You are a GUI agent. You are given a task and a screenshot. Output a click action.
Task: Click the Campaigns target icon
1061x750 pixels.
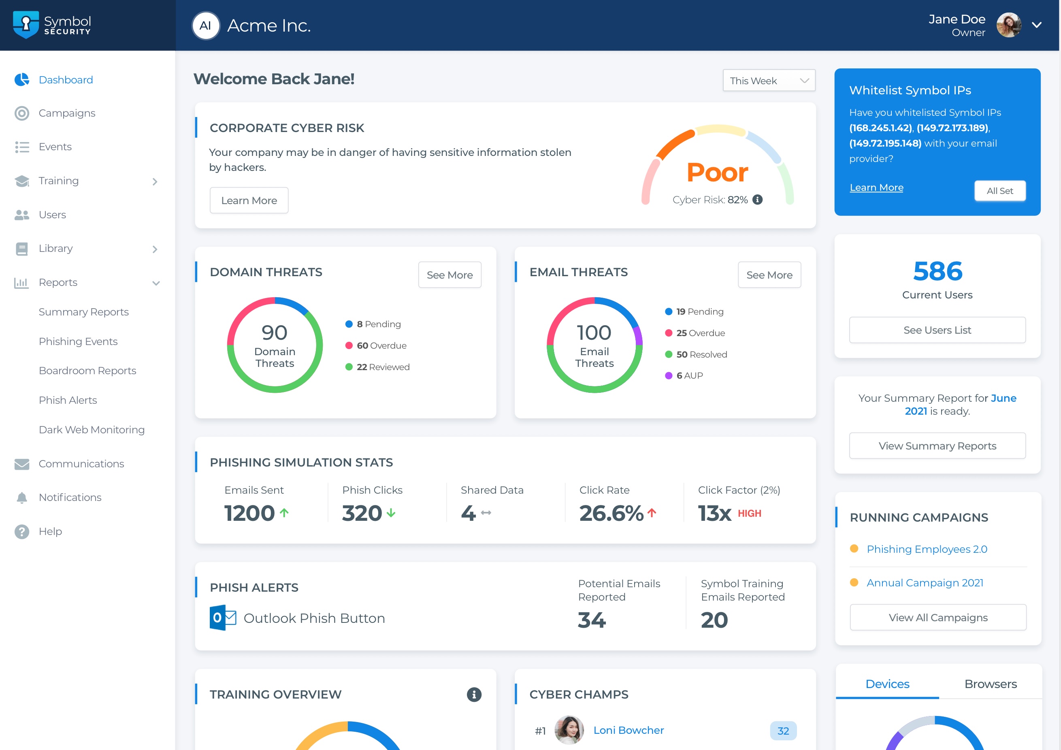(22, 113)
